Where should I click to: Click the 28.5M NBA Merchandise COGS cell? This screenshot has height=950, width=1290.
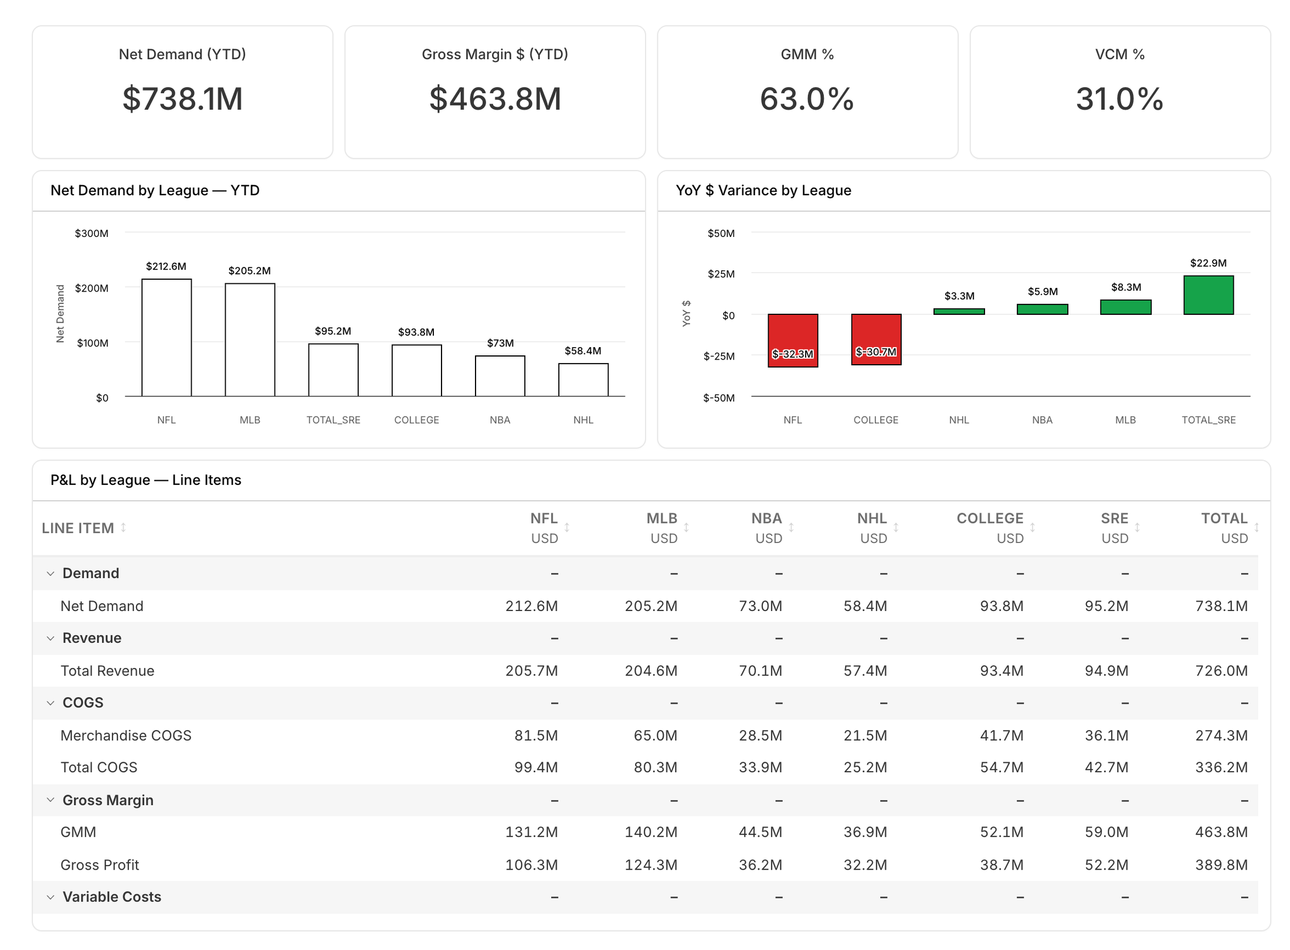(x=761, y=735)
